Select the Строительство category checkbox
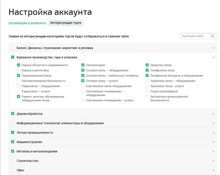Screen dimensions: 220x175 pyautogui.click(x=12, y=161)
